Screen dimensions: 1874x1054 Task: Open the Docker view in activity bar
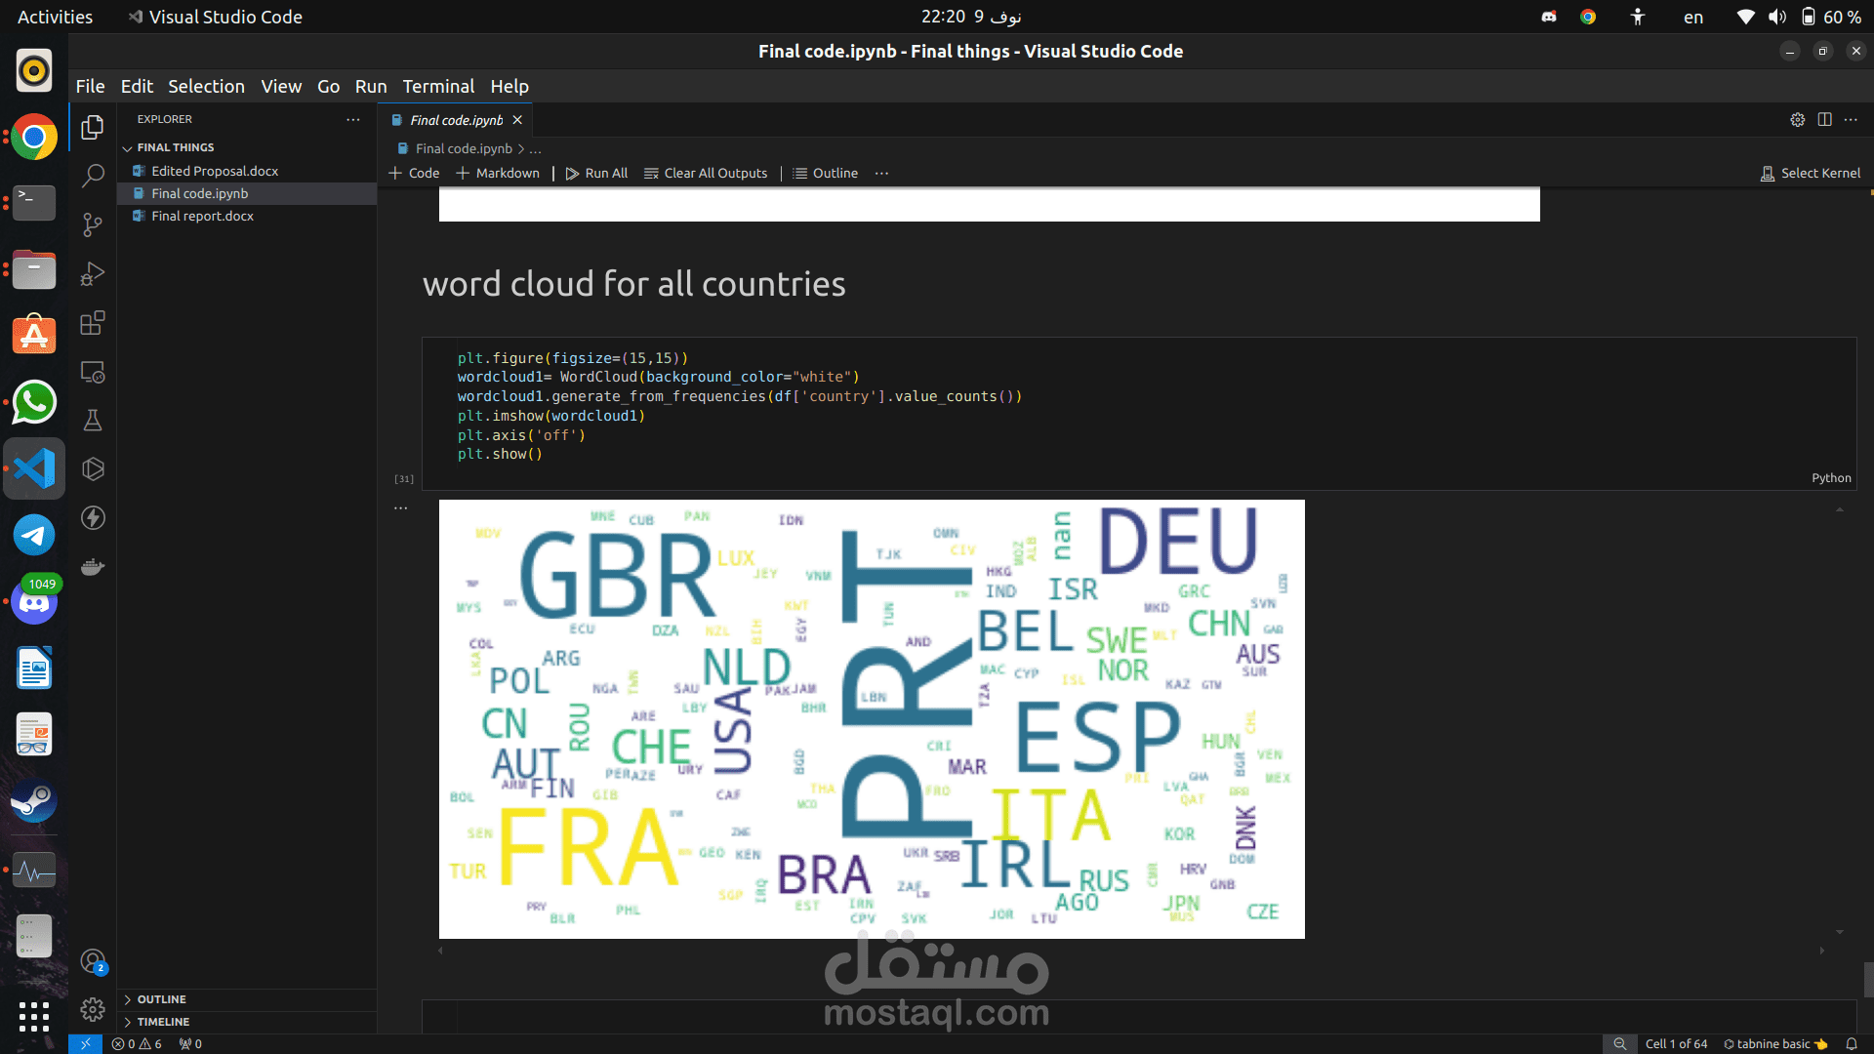pos(93,567)
